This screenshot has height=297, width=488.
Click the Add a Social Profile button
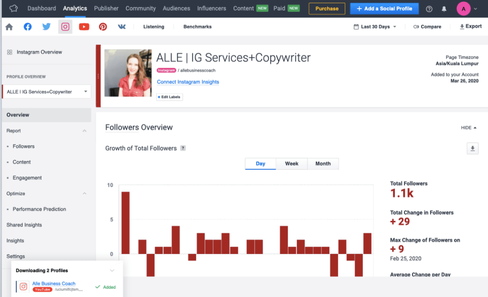tap(384, 9)
